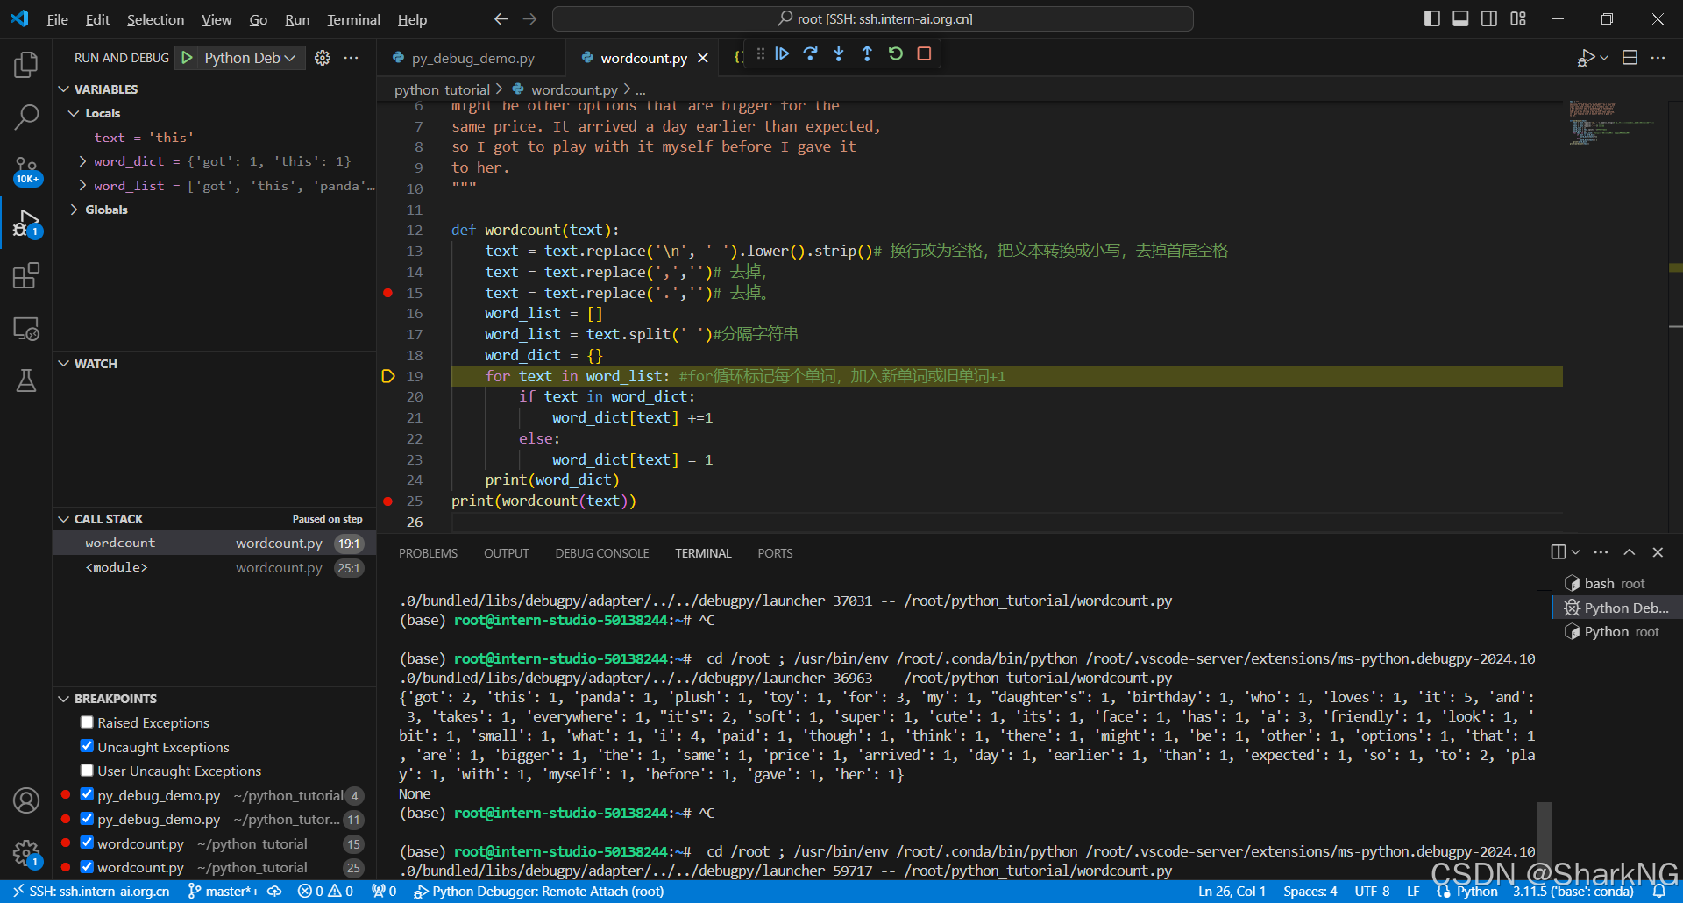
Task: Open Manage settings gear in activity bar
Action: pos(26,853)
